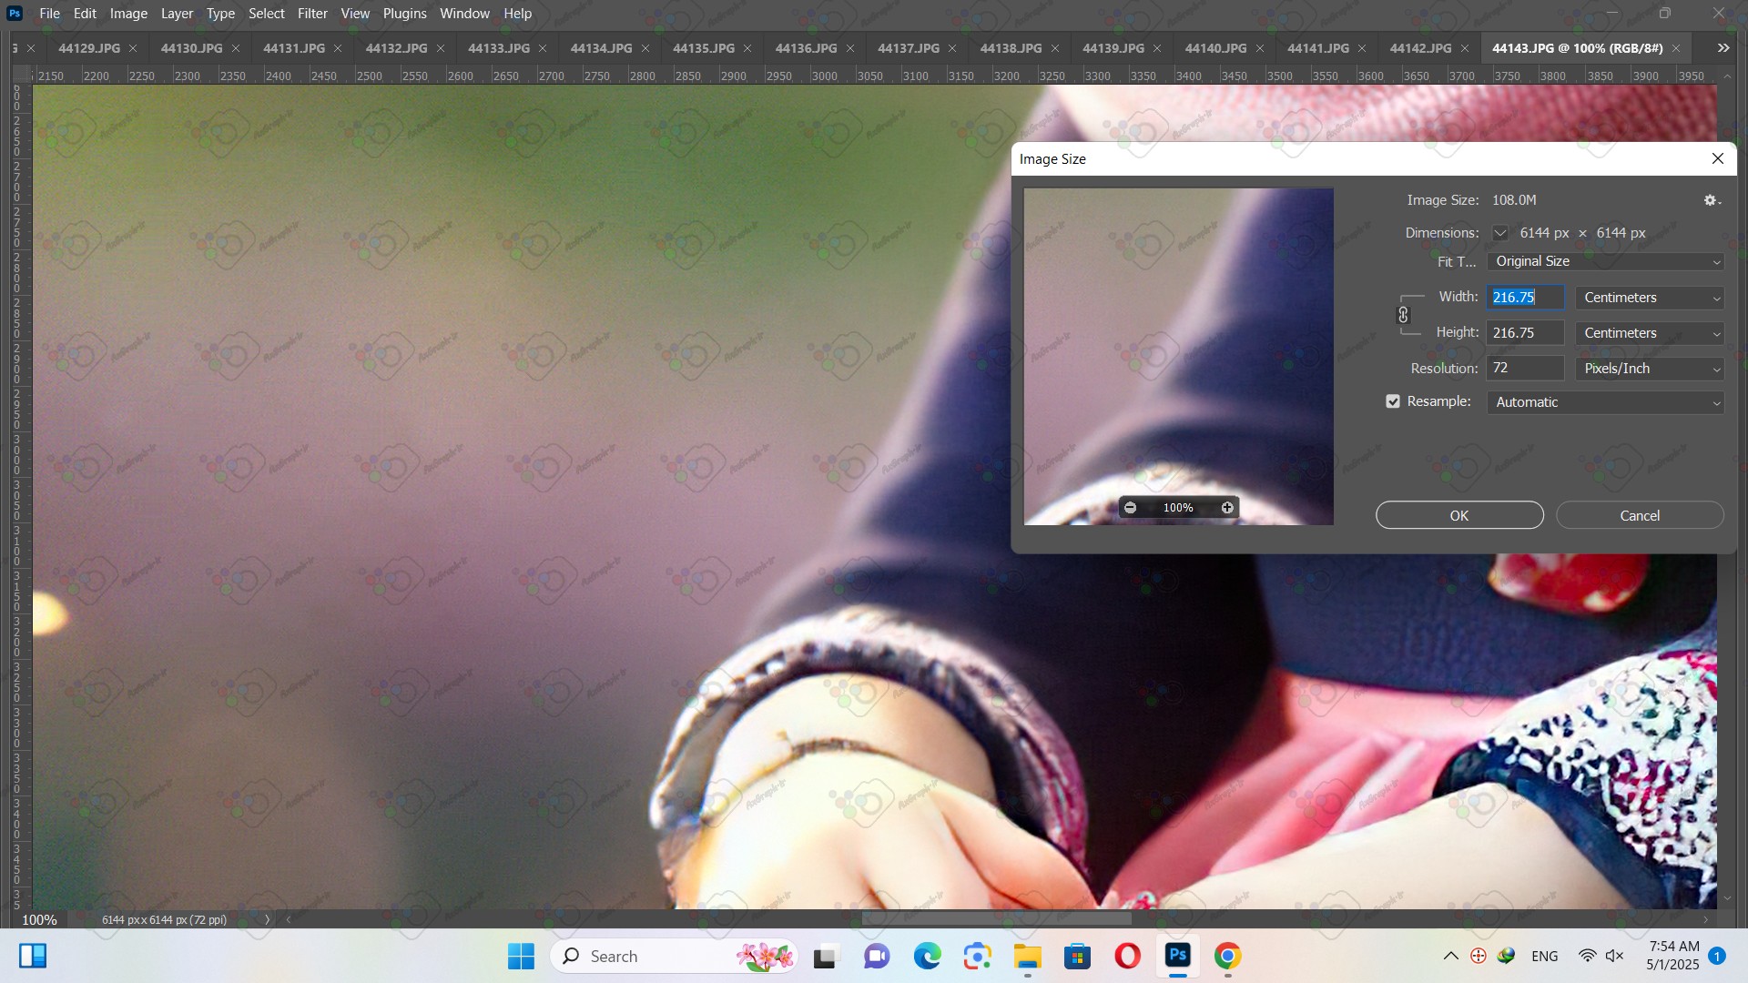Open Google Chrome from taskbar
The width and height of the screenshot is (1748, 983).
click(1228, 956)
